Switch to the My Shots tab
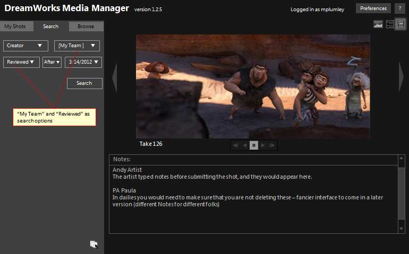Screen dimensions: 409x254 point(16,27)
